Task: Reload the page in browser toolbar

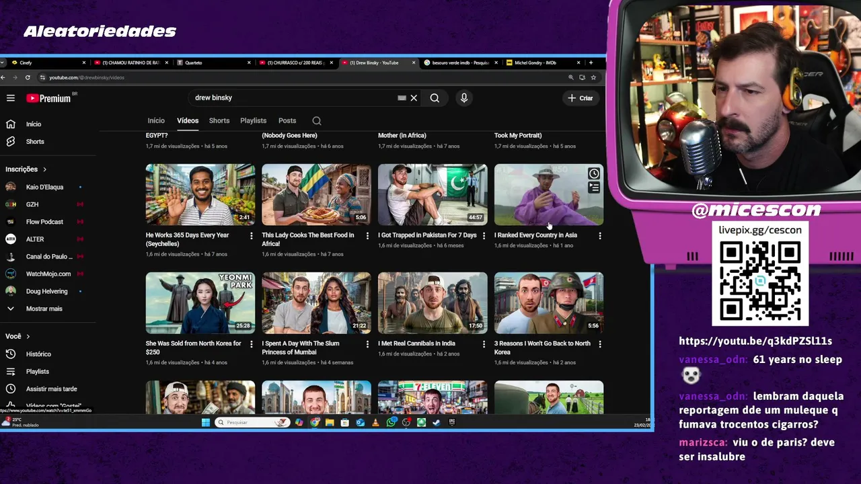Action: (x=28, y=77)
